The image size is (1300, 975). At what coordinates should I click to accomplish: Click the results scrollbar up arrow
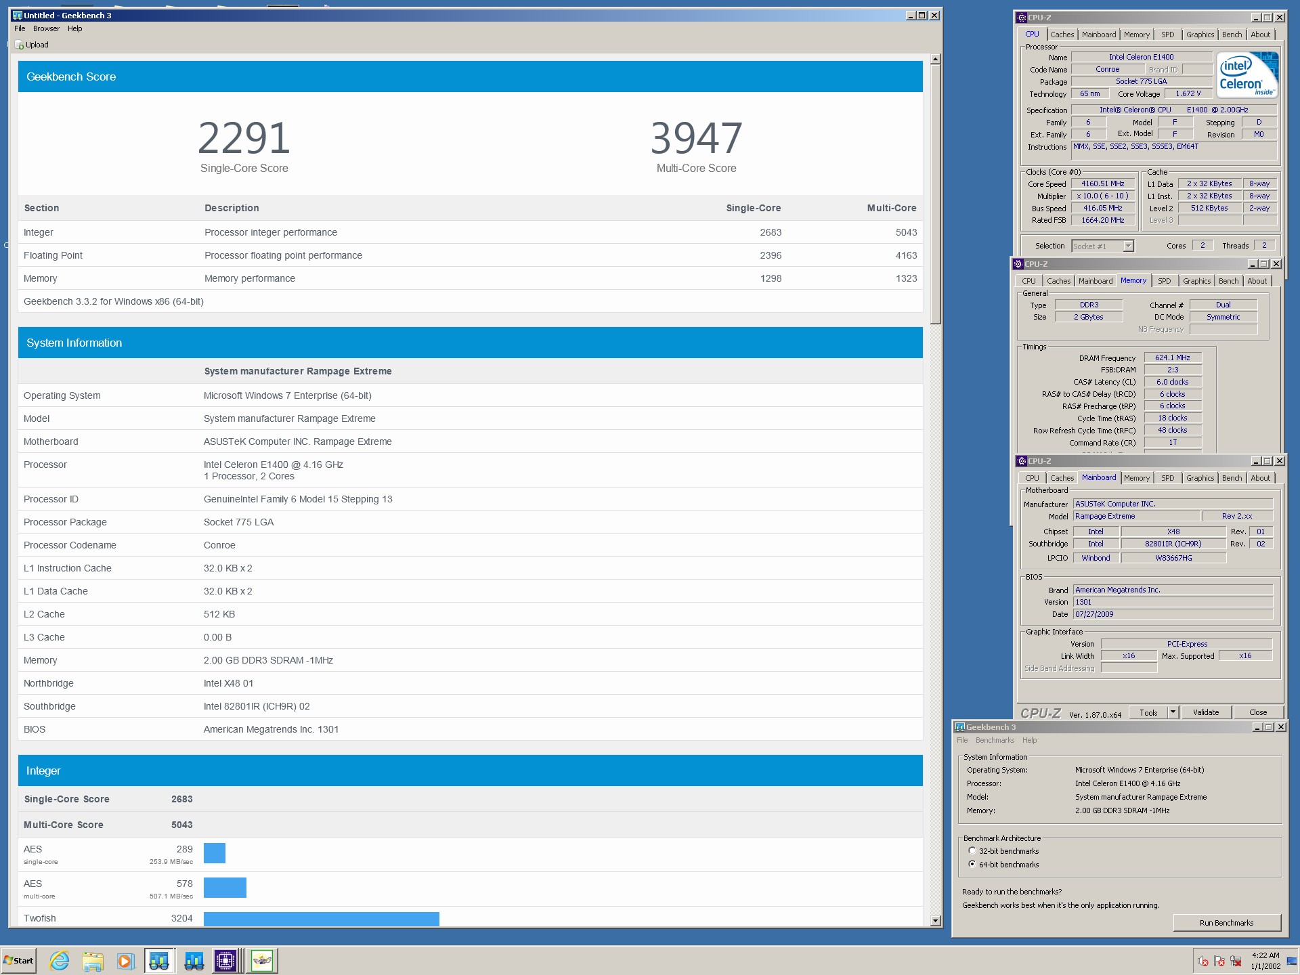(935, 60)
